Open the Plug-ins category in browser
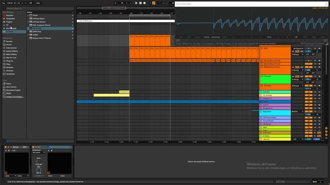The width and height of the screenshot is (330, 185). click(9, 61)
